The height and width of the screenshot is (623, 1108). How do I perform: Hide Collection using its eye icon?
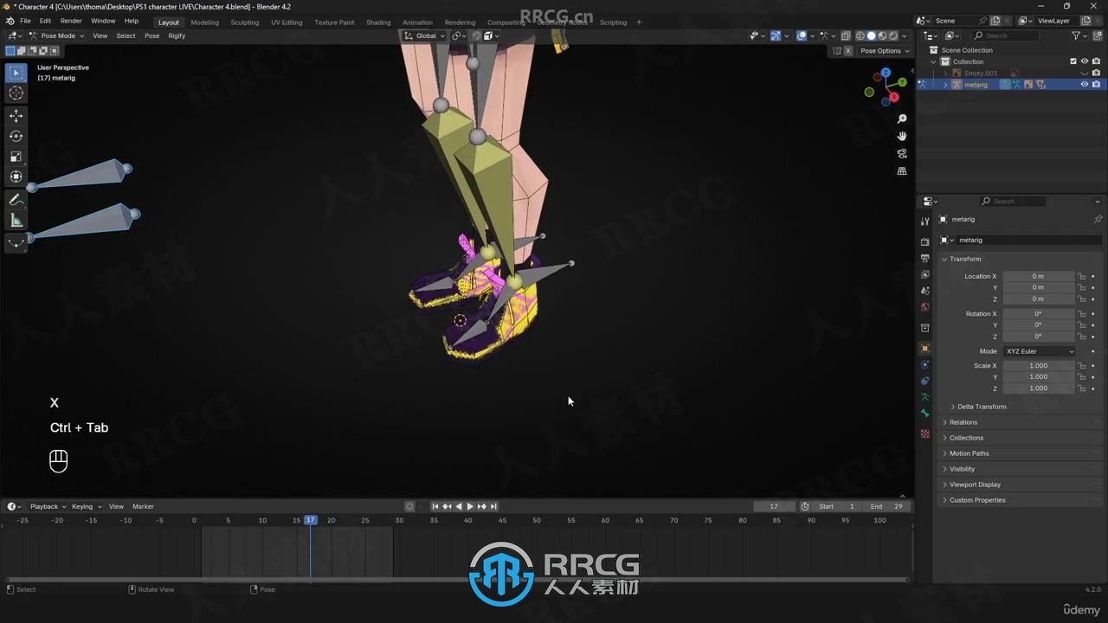[1085, 61]
